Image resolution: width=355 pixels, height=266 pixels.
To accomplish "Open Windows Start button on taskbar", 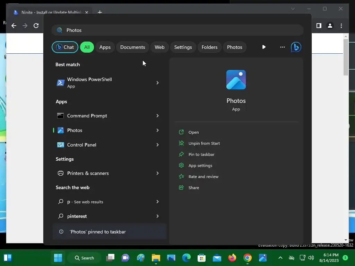I will (x=58, y=258).
